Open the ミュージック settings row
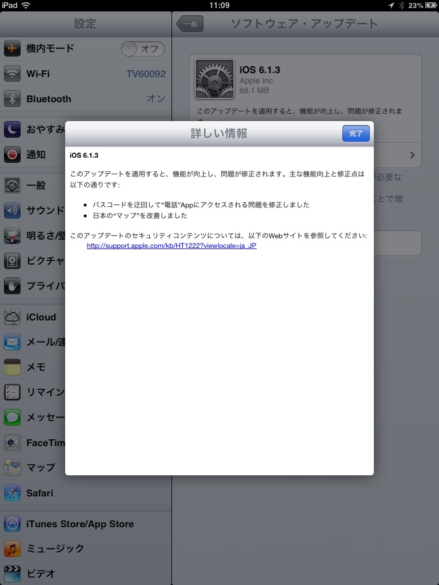 (x=86, y=549)
